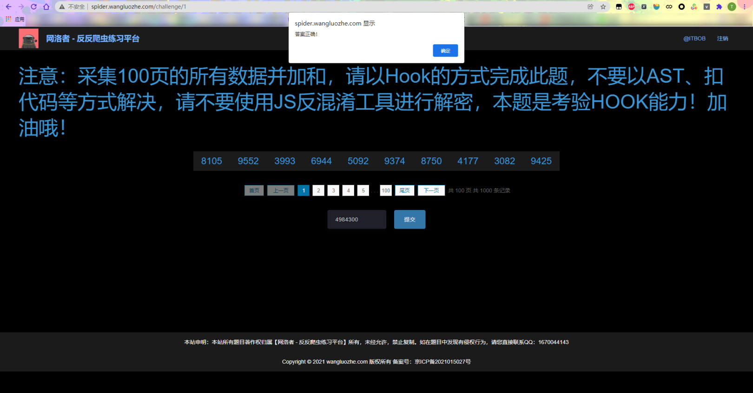Click the 共 100 页 共 1000 条记录 text

(x=479, y=190)
